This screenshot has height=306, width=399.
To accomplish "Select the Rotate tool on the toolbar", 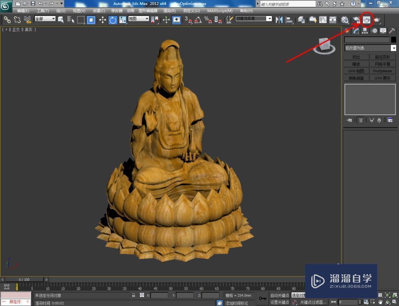I will click(112, 19).
